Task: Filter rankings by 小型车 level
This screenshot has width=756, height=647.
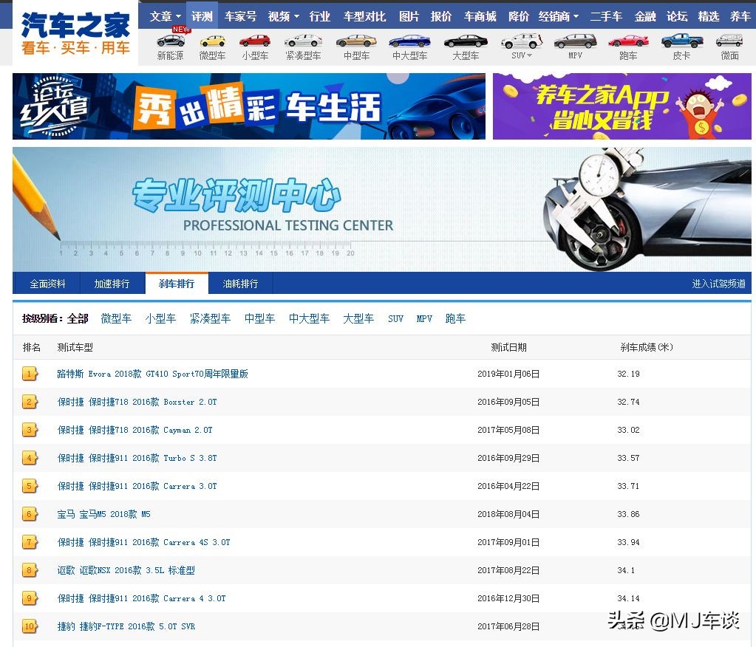Action: tap(160, 318)
